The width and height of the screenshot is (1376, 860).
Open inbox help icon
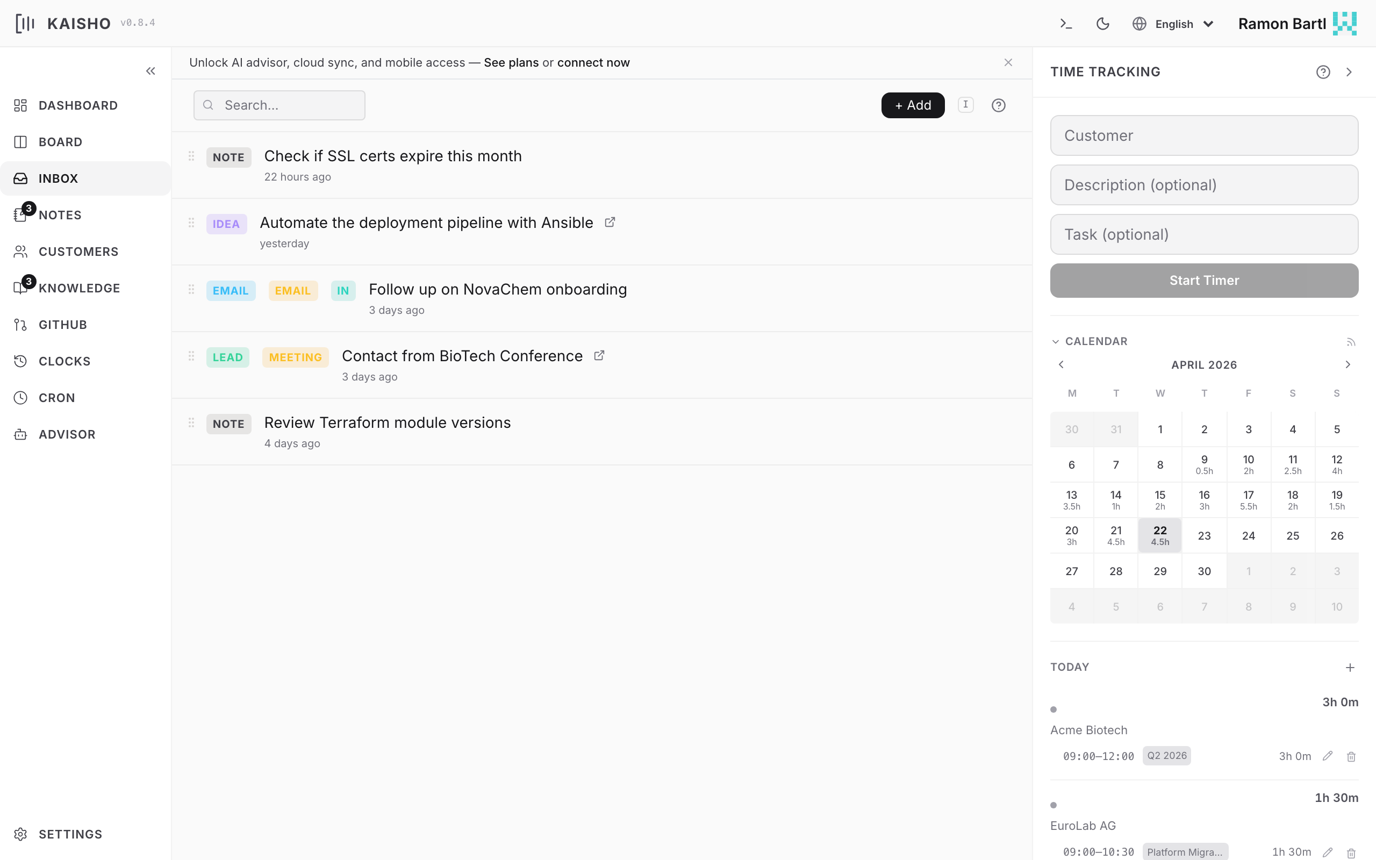click(999, 105)
